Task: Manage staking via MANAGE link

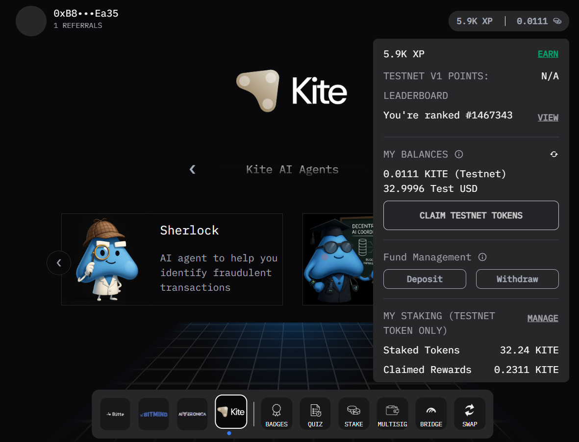Action: [x=542, y=318]
